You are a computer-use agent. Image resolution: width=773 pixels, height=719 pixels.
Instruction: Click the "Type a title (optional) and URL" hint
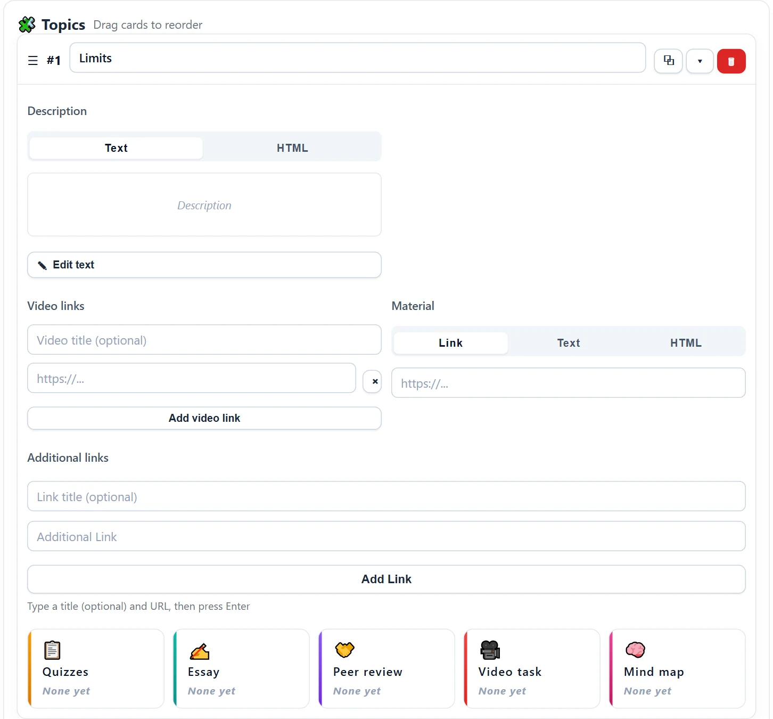[x=138, y=607]
